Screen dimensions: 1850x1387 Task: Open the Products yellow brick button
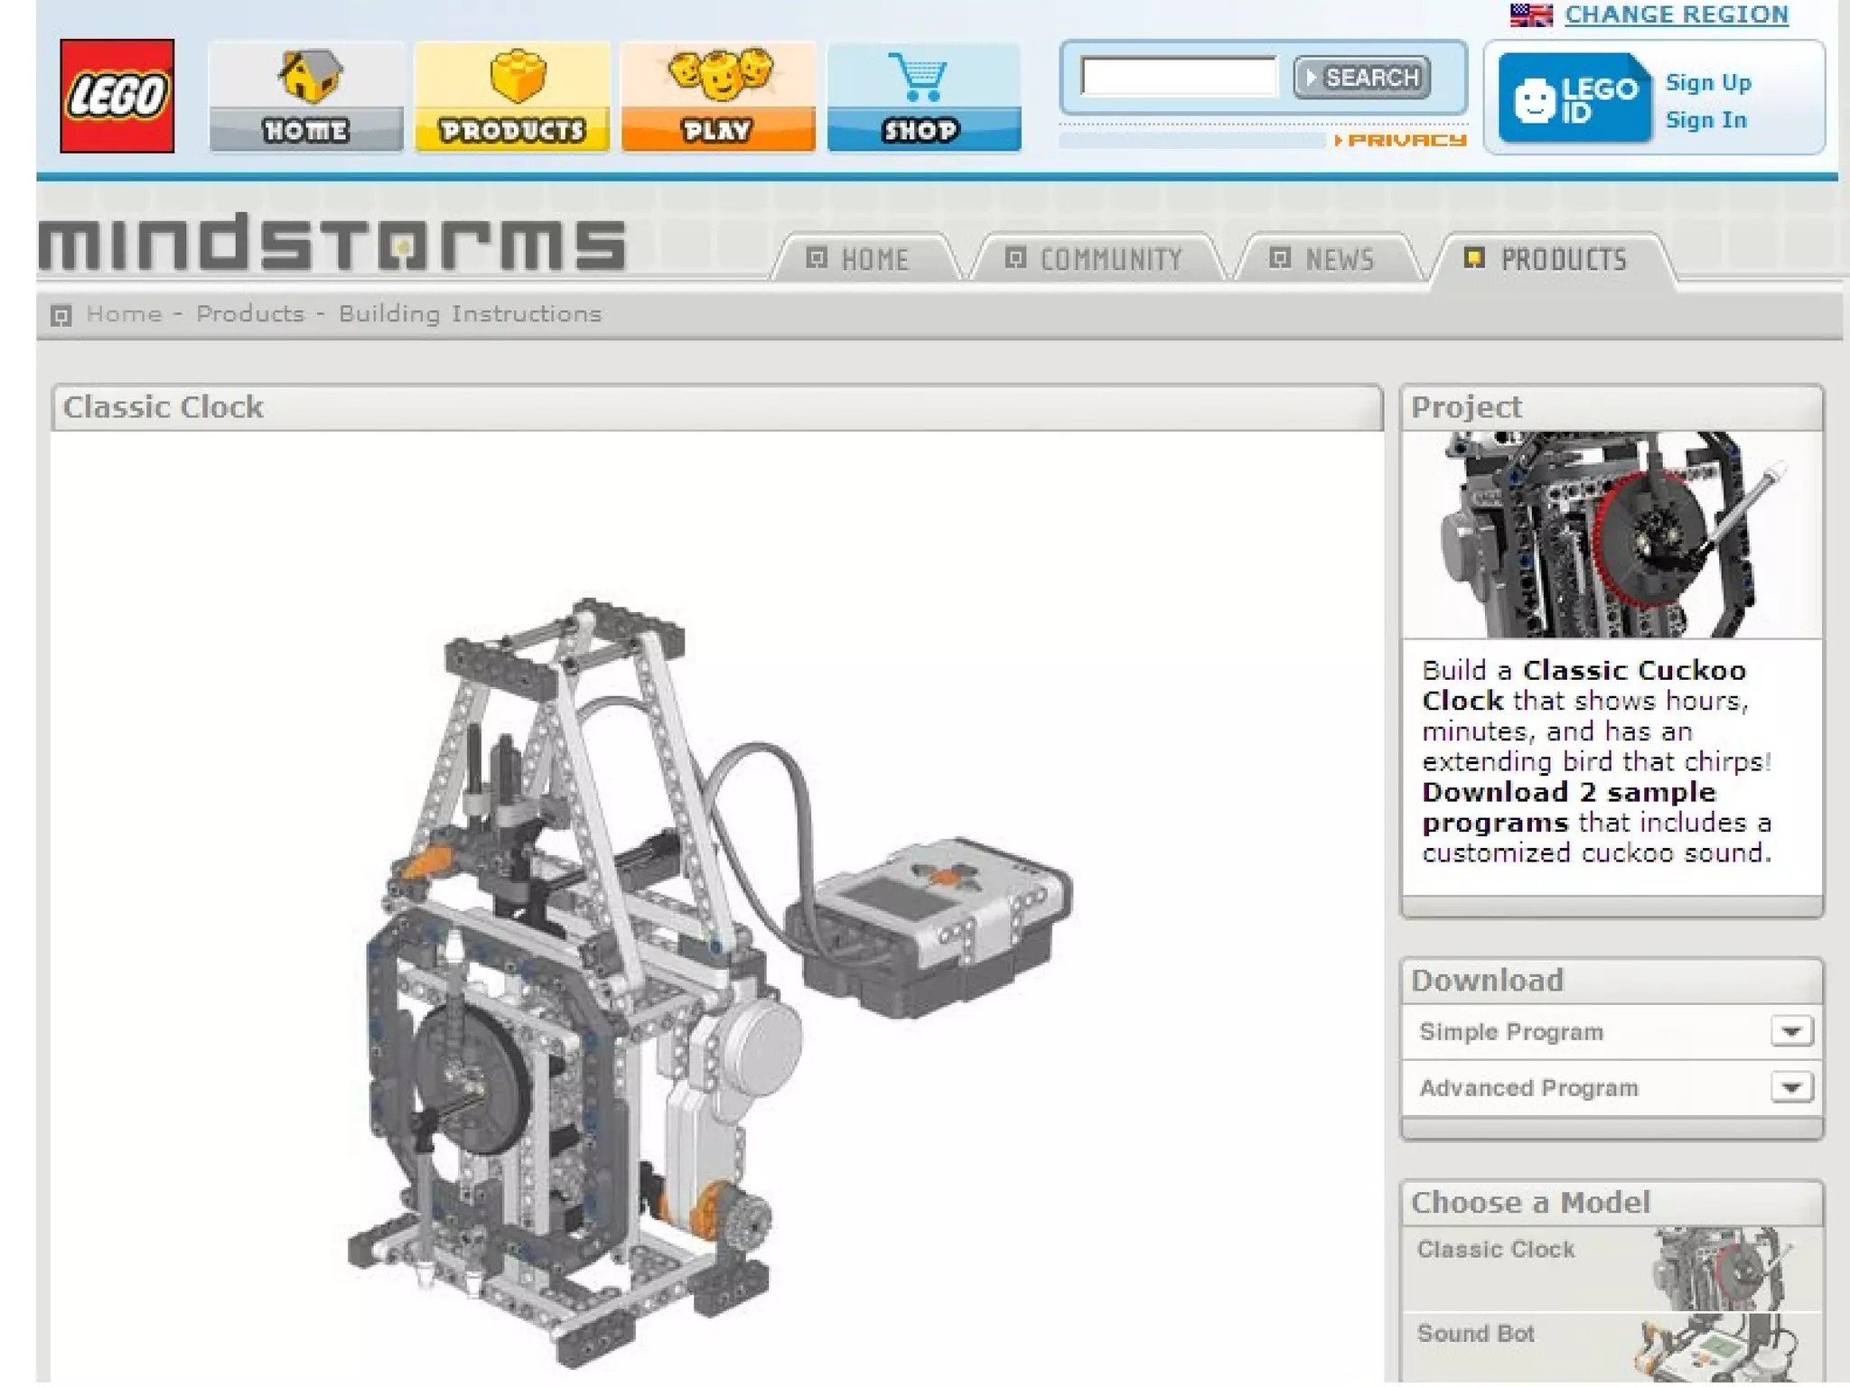[512, 97]
